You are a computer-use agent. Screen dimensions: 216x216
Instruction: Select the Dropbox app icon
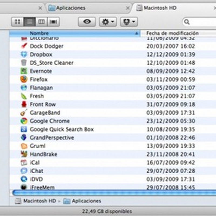pyautogui.click(x=24, y=55)
